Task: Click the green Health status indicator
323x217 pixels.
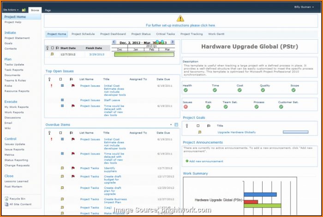Action: click(185, 90)
